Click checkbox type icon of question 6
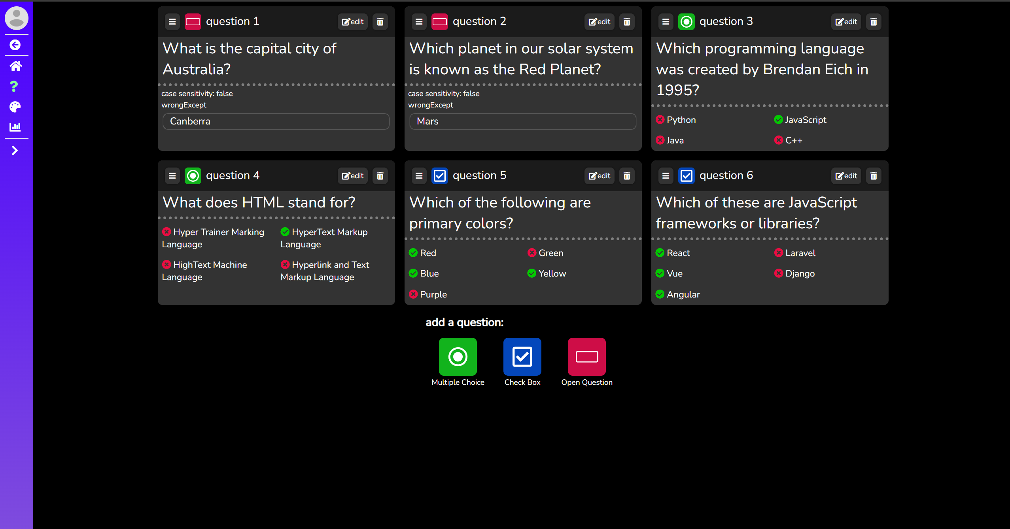Viewport: 1010px width, 529px height. [687, 176]
